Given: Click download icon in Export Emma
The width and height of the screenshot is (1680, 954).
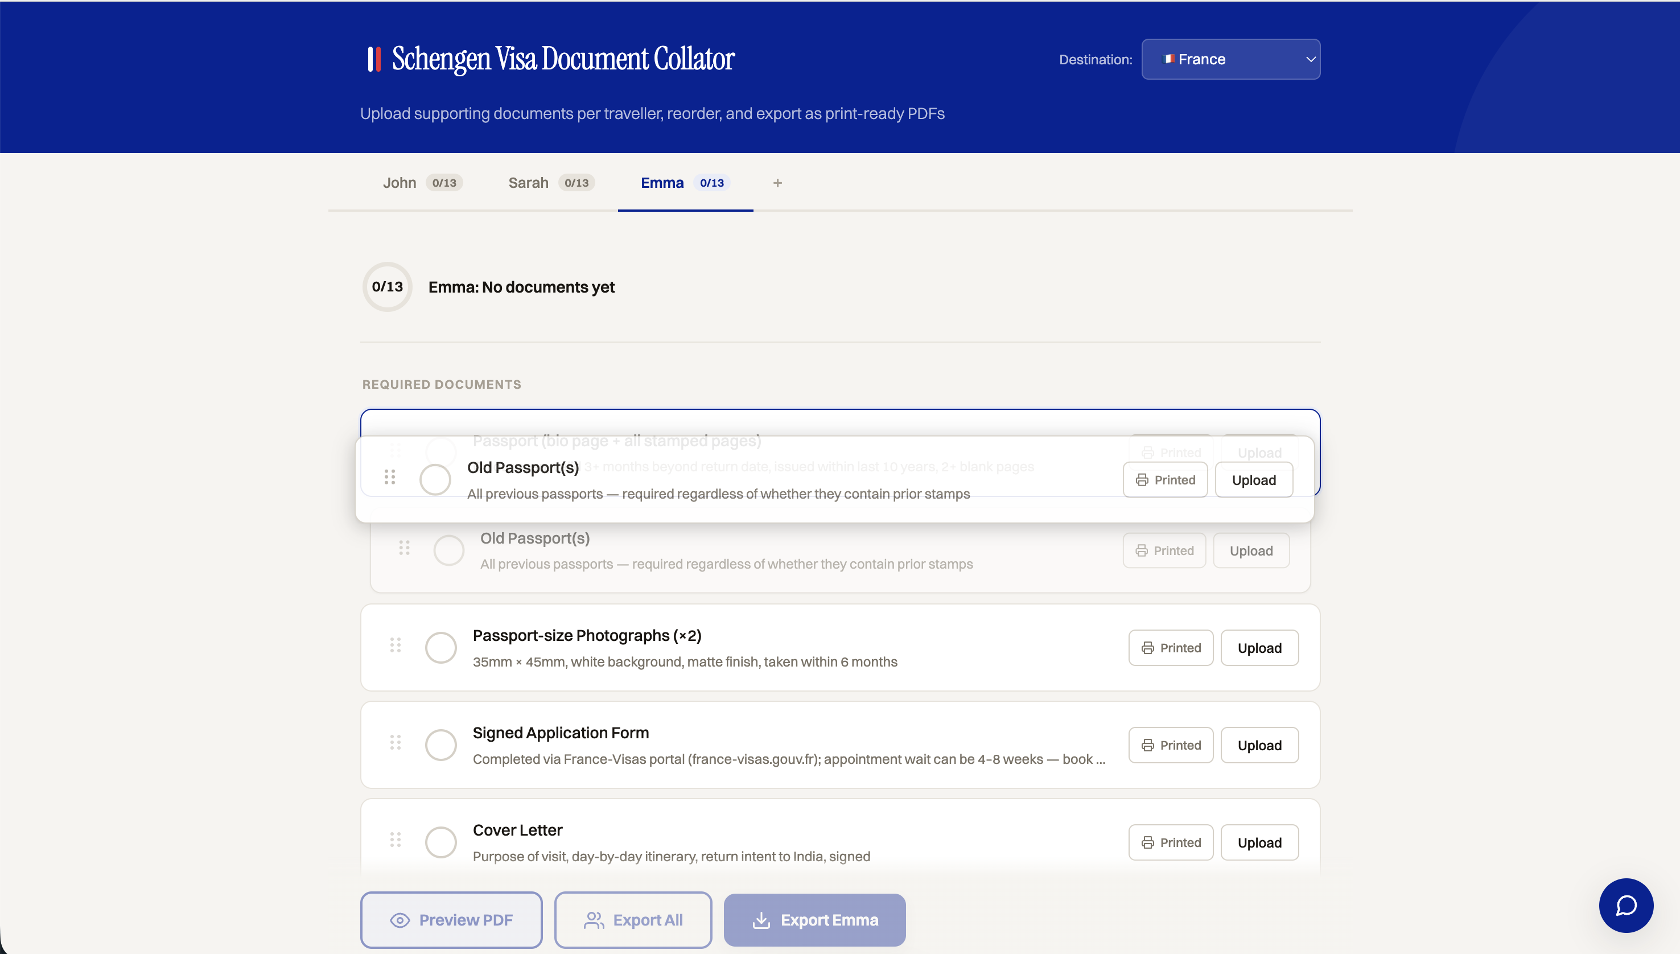Looking at the screenshot, I should [761, 920].
